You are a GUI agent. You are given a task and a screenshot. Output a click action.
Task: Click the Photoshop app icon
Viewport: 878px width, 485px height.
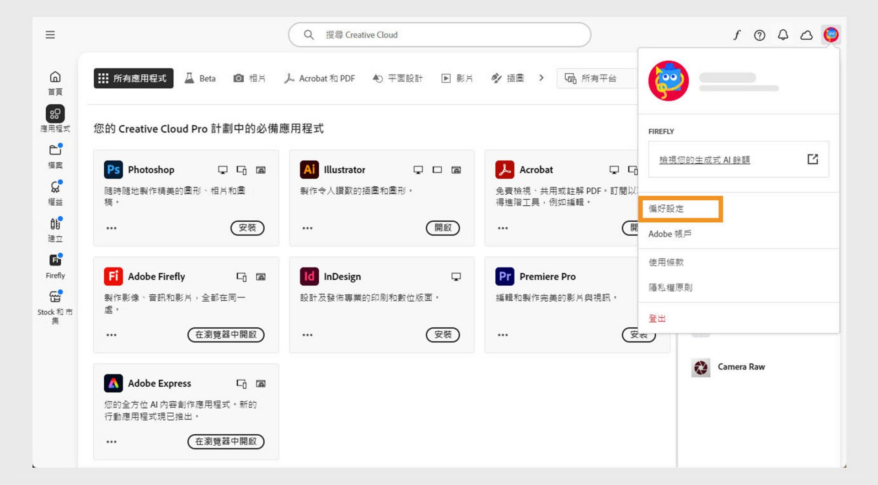coord(113,170)
